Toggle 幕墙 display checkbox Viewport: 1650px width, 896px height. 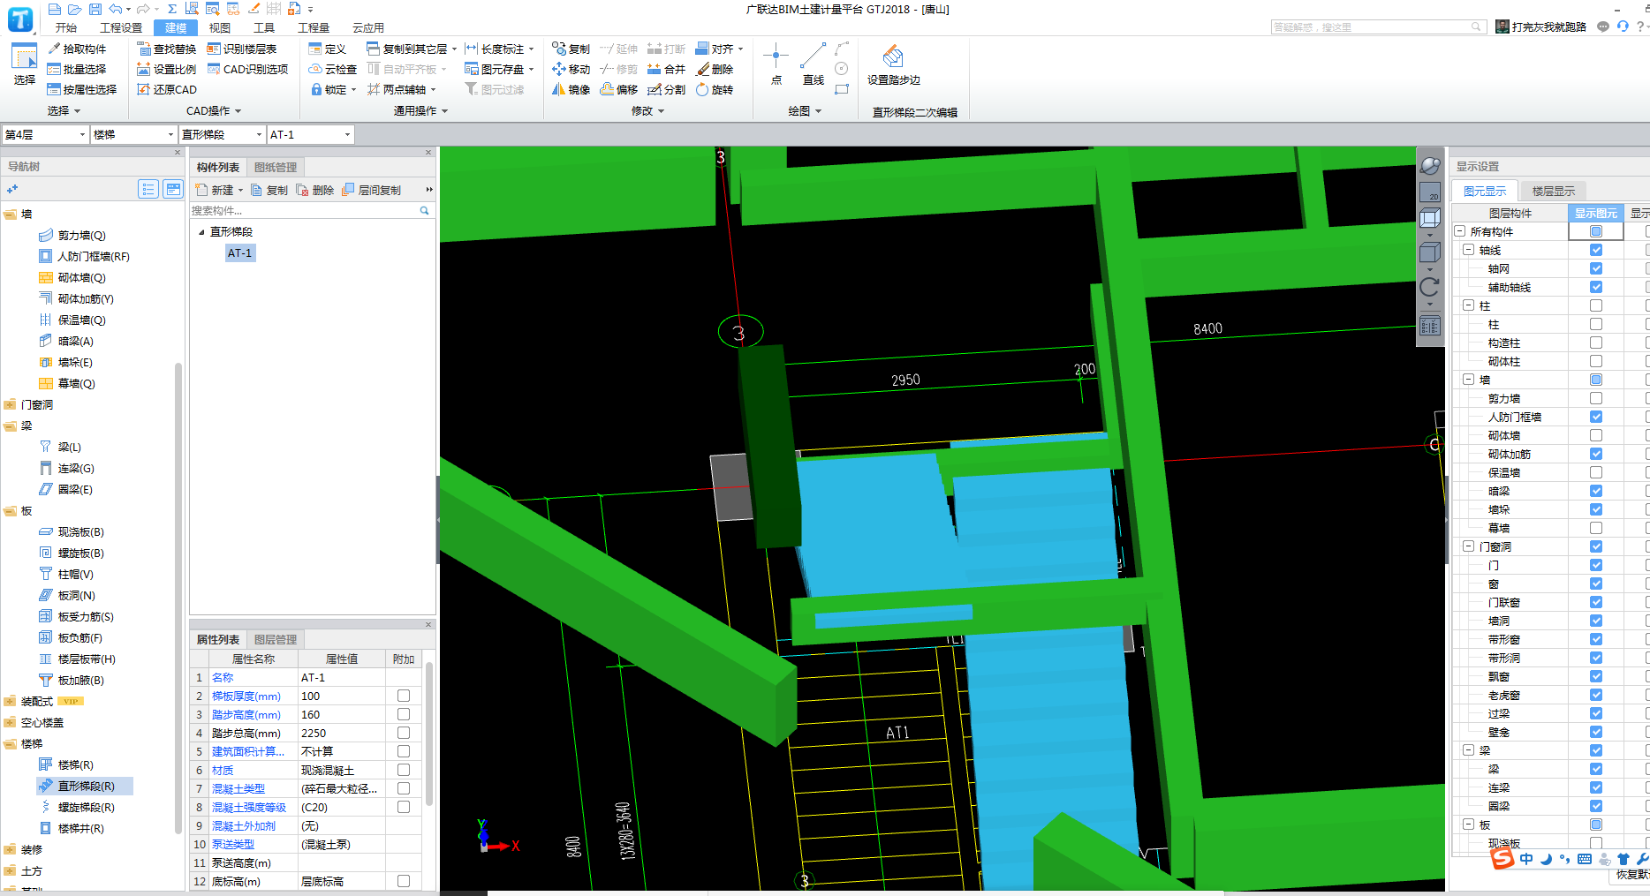pyautogui.click(x=1596, y=528)
